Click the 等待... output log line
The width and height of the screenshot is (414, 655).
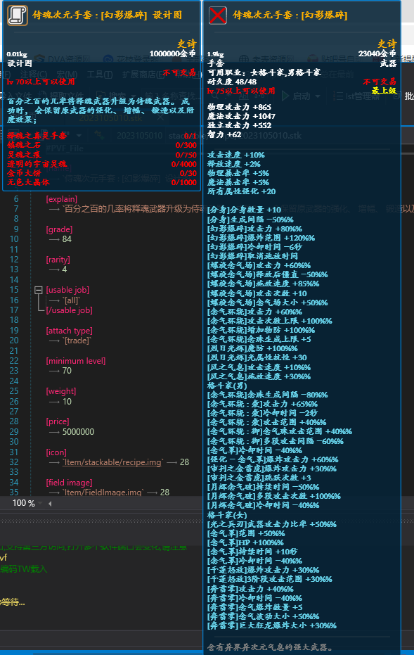[13, 602]
